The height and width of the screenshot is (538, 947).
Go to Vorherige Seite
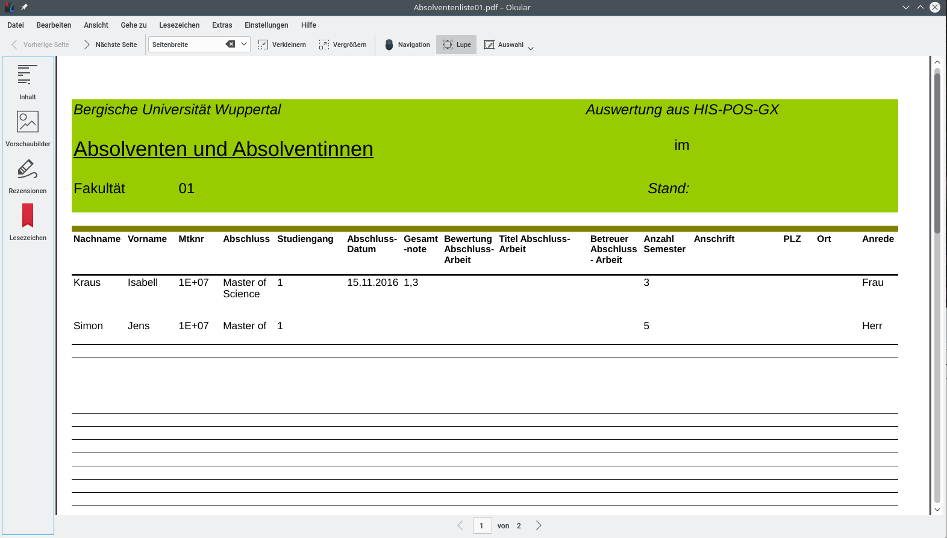click(40, 45)
